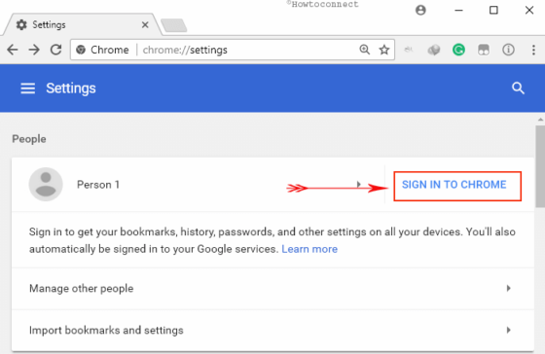Open a new tab
545x354 pixels.
pyautogui.click(x=174, y=25)
